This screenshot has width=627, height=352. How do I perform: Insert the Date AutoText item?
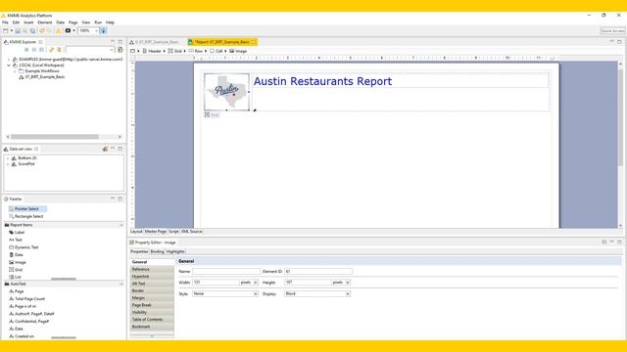16,329
